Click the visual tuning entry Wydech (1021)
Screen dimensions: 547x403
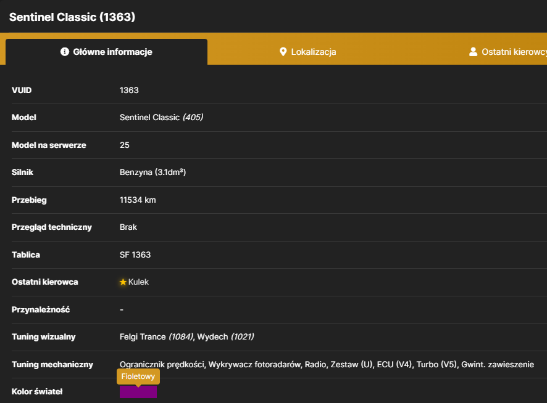226,337
